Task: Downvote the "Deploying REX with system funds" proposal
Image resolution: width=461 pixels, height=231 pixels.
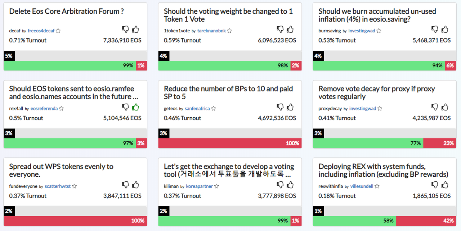Action: click(434, 184)
